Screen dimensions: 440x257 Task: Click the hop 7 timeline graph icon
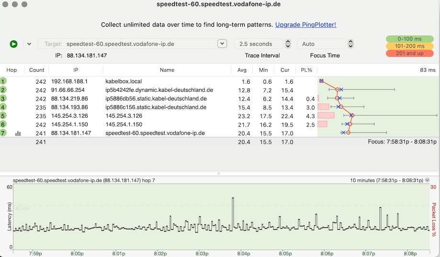point(18,134)
